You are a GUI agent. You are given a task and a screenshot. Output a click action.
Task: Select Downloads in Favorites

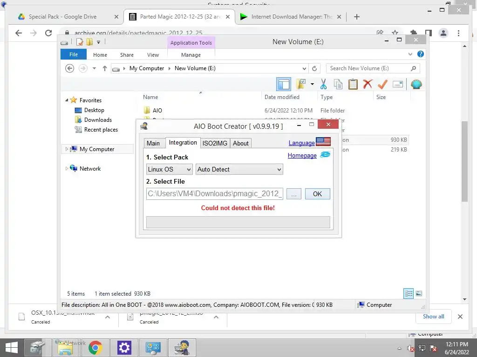pos(98,119)
